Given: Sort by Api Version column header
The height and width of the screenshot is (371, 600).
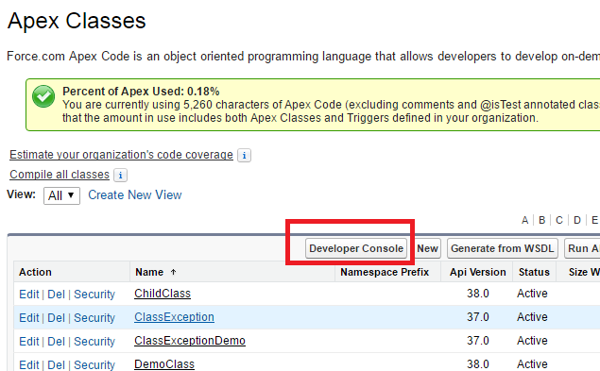Looking at the screenshot, I should pos(477,272).
